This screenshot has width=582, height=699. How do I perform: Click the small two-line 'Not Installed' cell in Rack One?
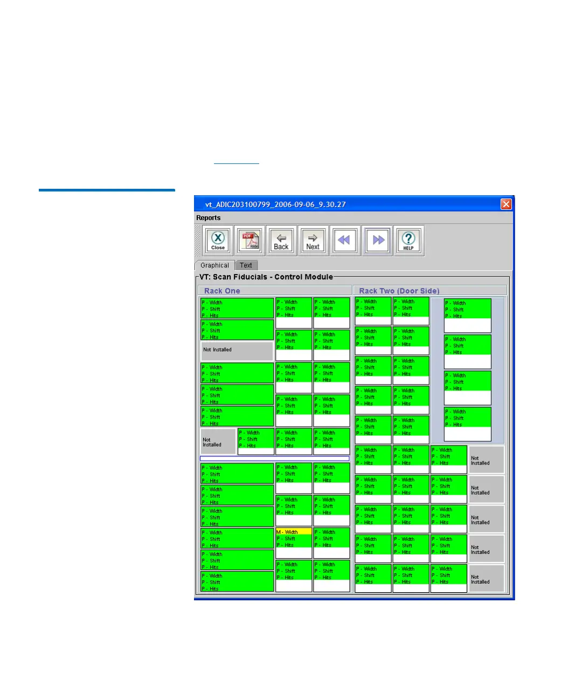[x=218, y=442]
